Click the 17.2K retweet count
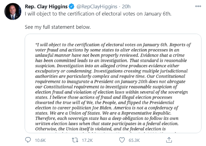The image size is (206, 146). click(x=87, y=140)
